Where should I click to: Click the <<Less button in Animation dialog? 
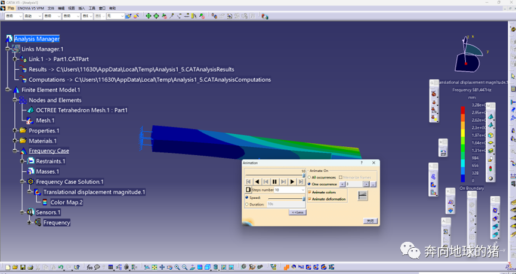(298, 213)
